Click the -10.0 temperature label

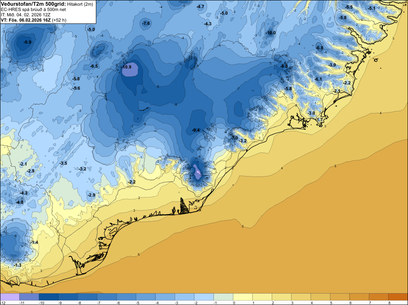271,33
